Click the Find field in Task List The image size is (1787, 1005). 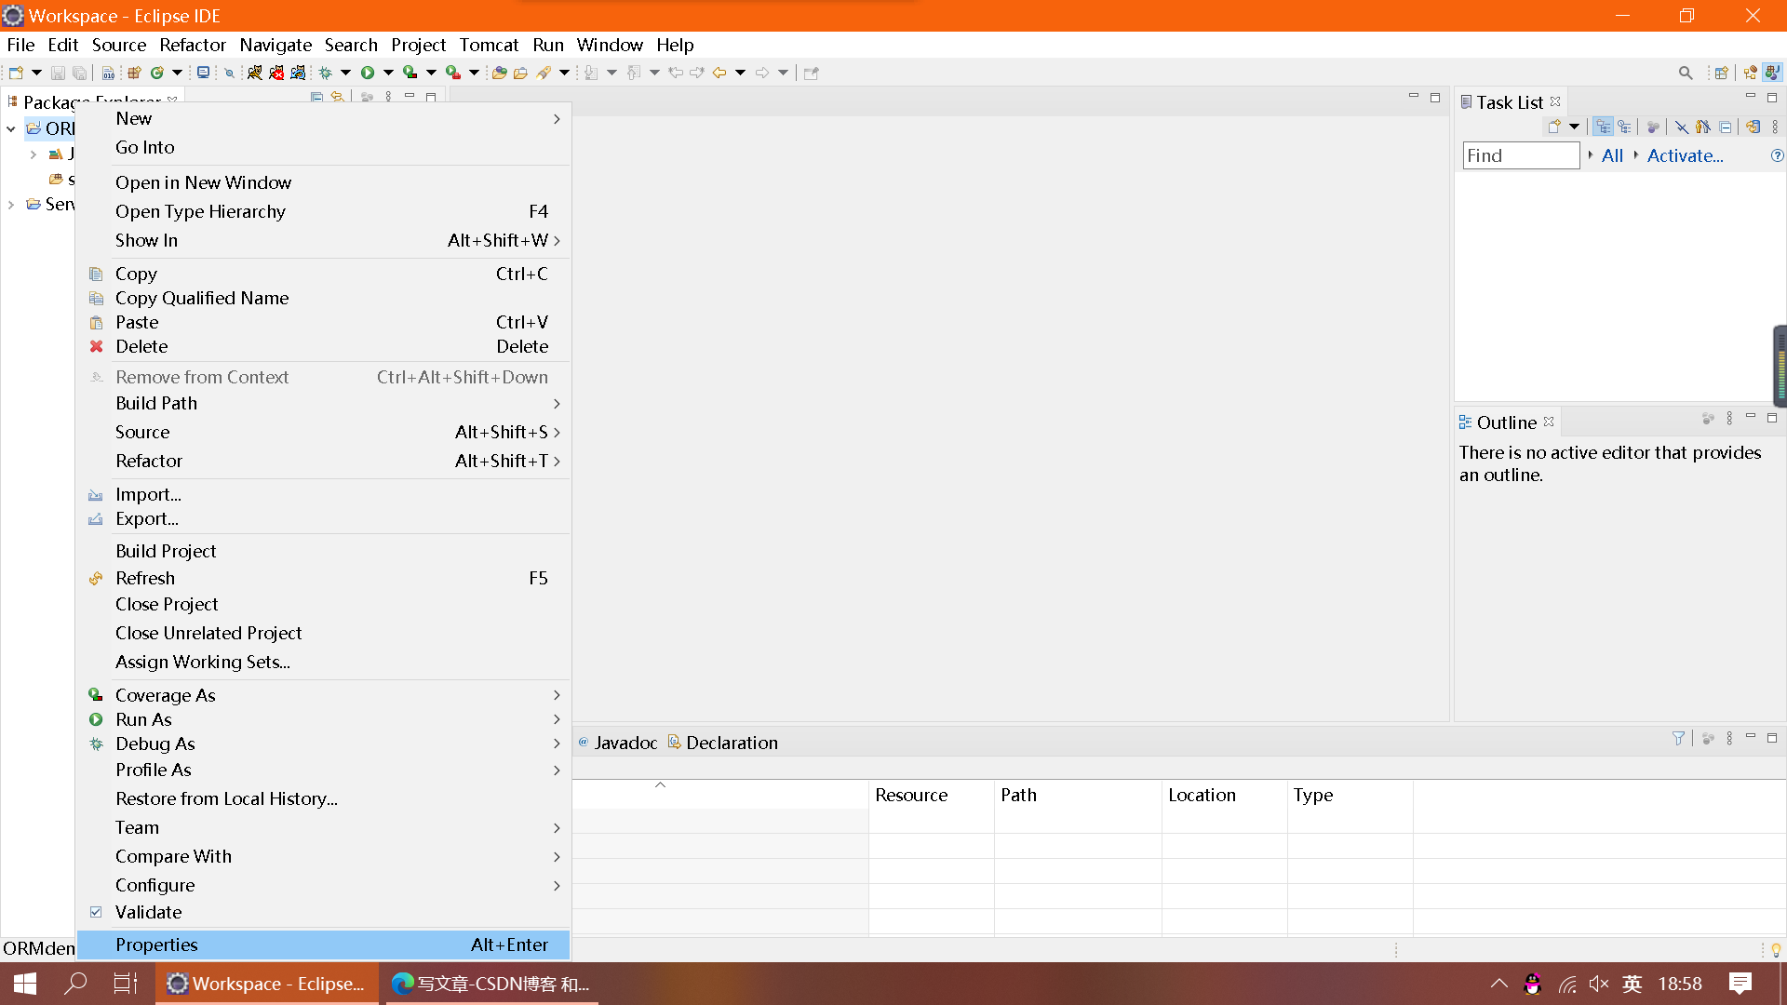click(1520, 155)
